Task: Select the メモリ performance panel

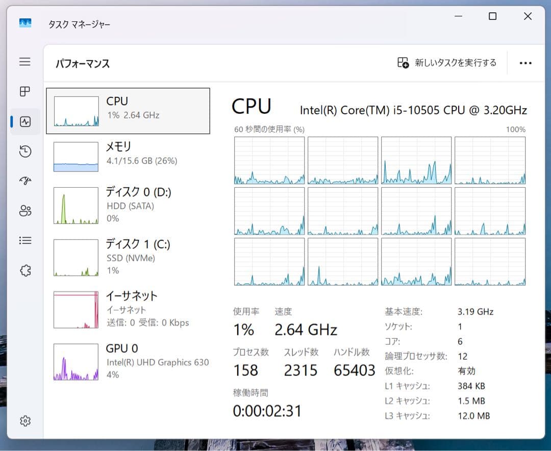Action: [x=128, y=153]
